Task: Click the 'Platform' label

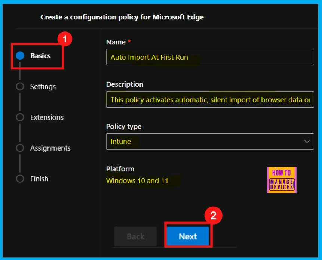Action: 120,169
